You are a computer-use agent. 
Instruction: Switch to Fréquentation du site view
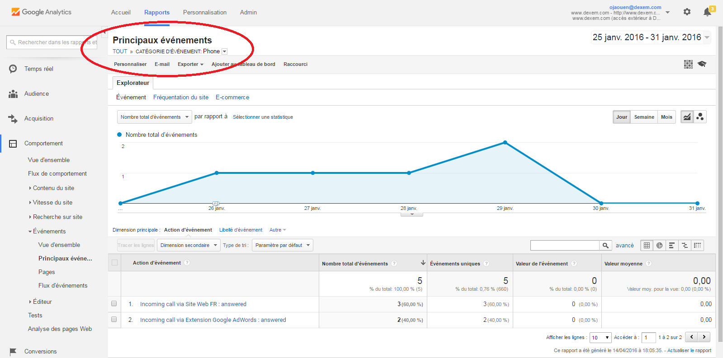tap(181, 97)
